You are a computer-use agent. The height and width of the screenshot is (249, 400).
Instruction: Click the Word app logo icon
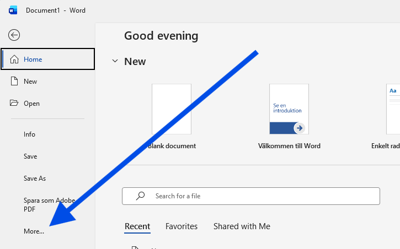point(13,10)
